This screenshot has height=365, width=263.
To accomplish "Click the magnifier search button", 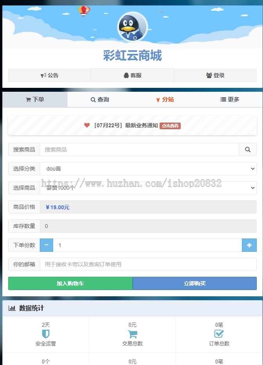I will tap(248, 150).
